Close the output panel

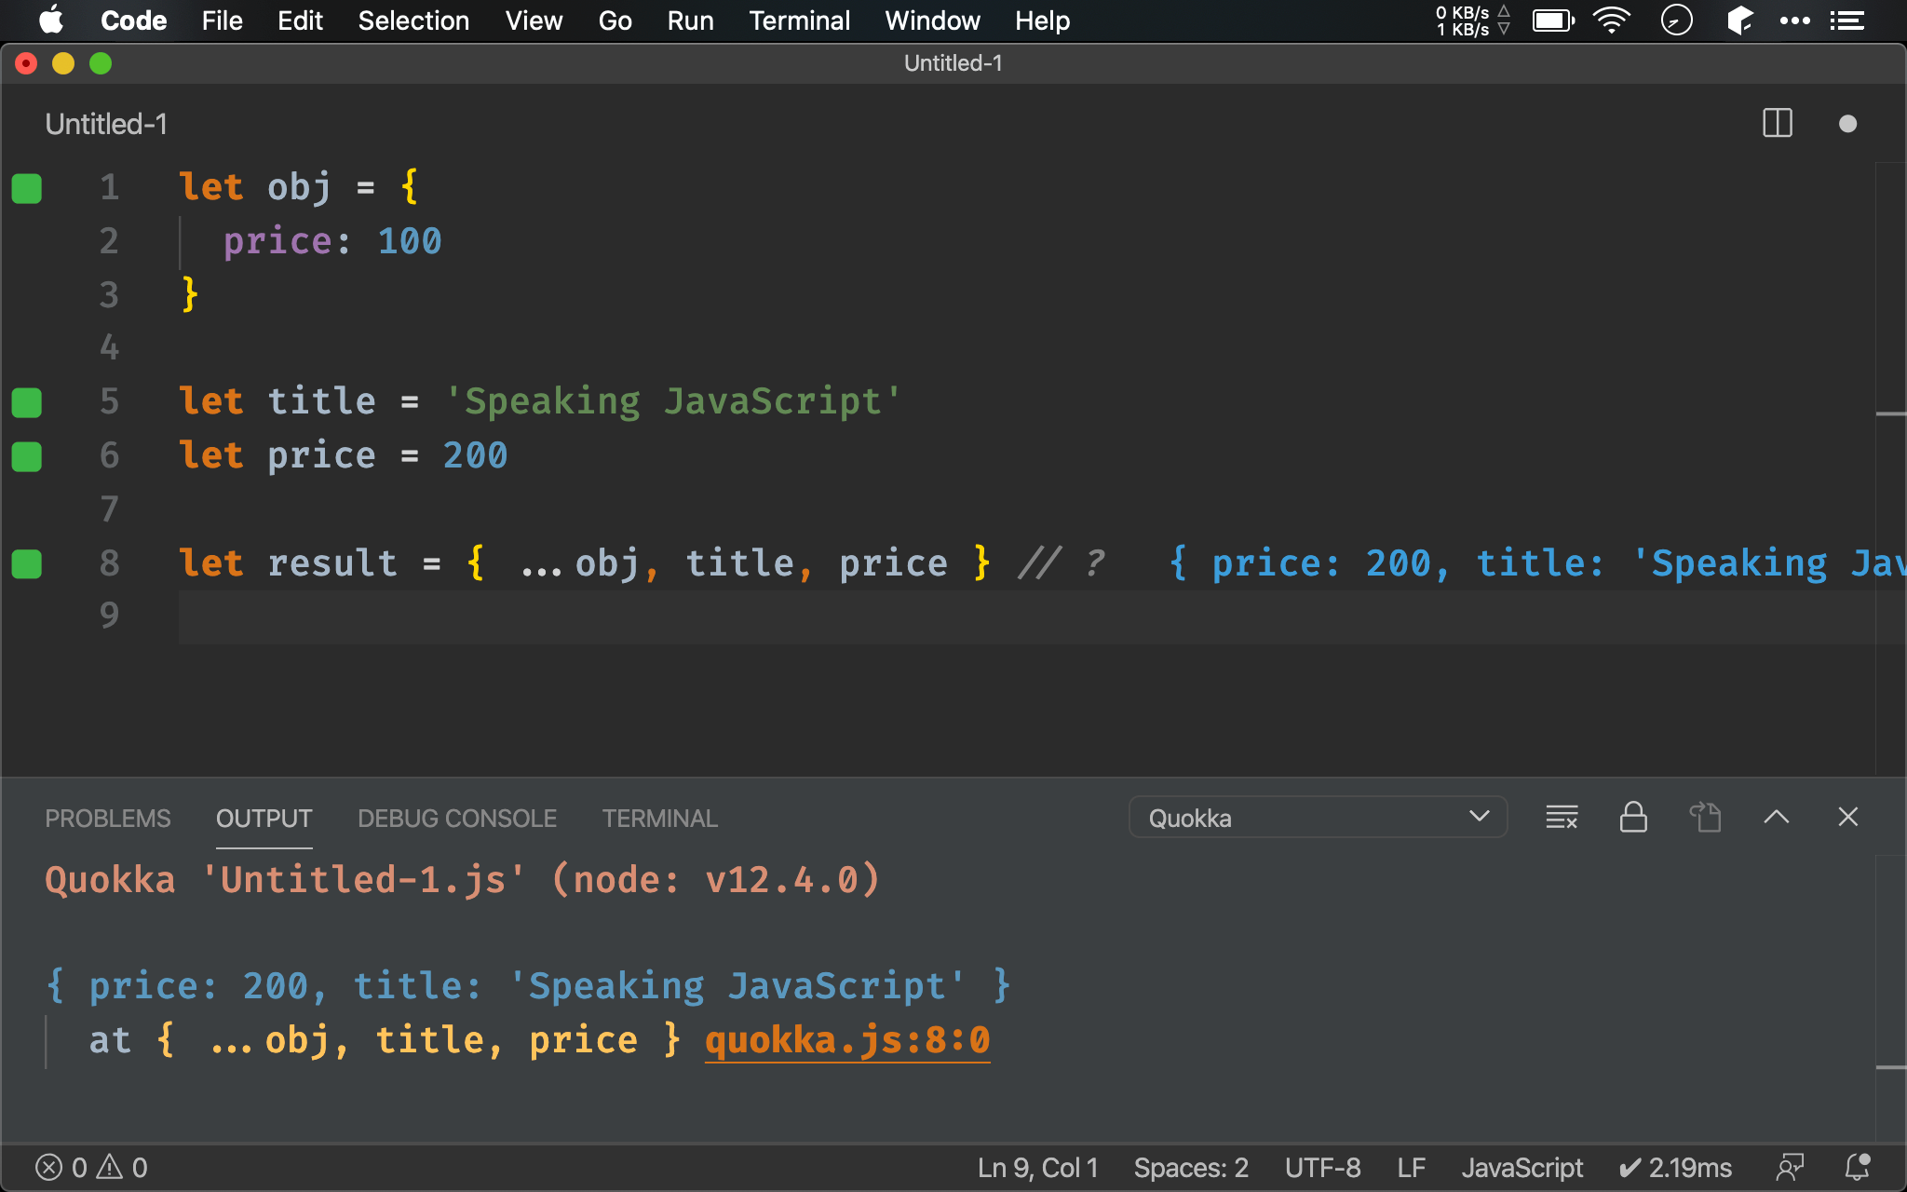coord(1848,818)
